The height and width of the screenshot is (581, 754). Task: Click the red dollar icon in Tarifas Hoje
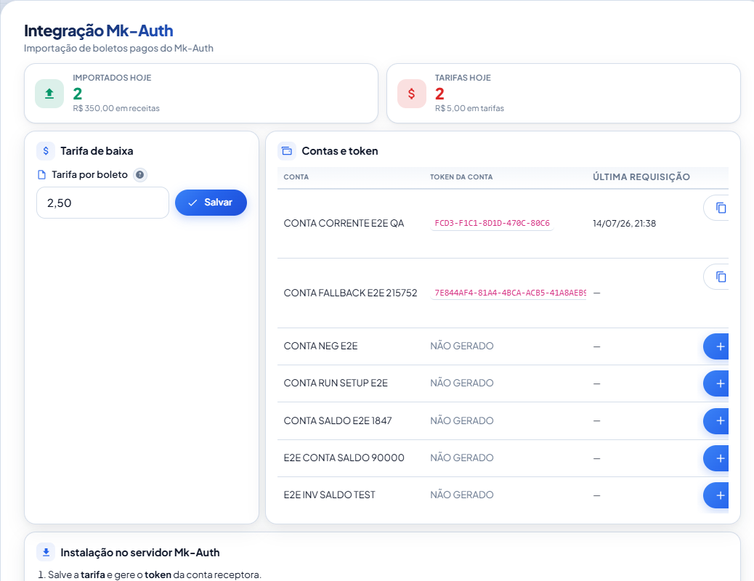click(412, 94)
